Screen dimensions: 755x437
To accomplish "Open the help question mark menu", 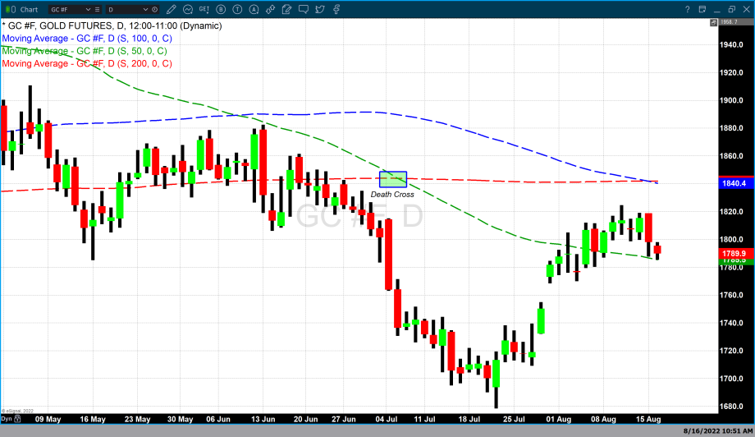I will pyautogui.click(x=687, y=9).
